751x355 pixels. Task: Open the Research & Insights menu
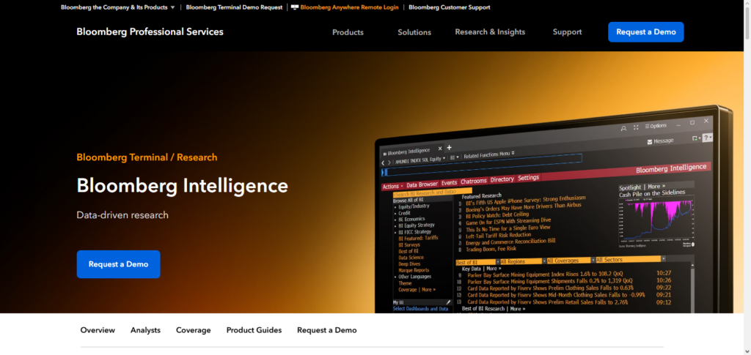490,32
